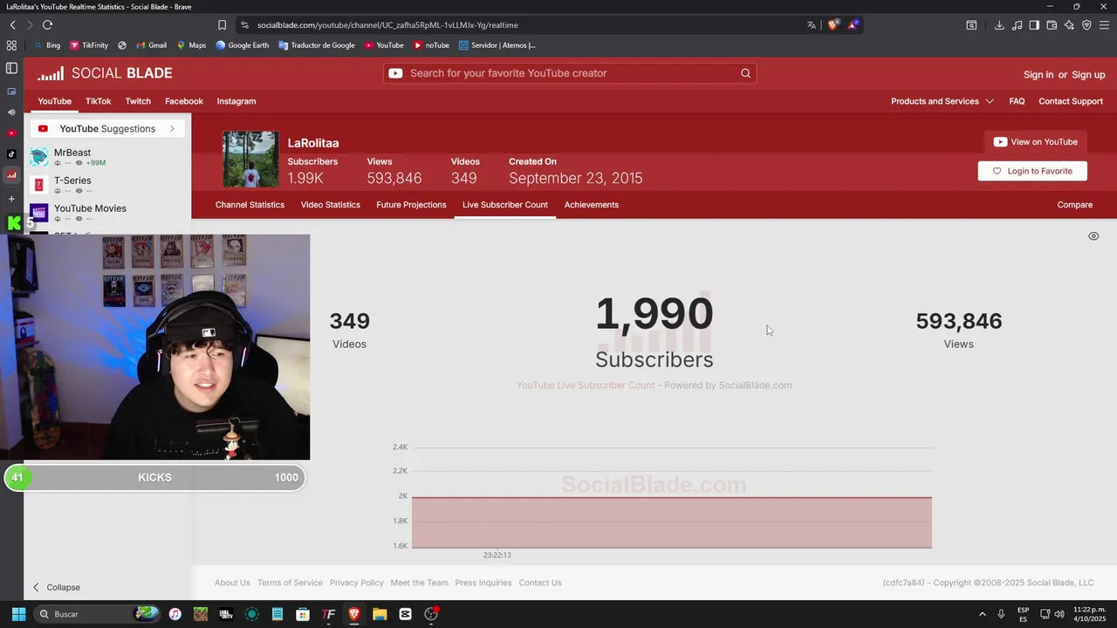Click the Sign up link
Viewport: 1117px width, 628px height.
pos(1088,75)
